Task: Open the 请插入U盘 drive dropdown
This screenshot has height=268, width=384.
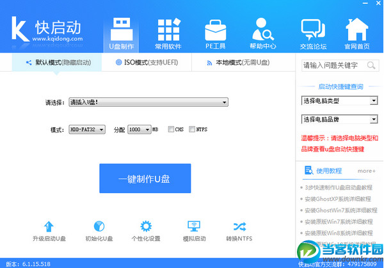Action: coord(148,102)
